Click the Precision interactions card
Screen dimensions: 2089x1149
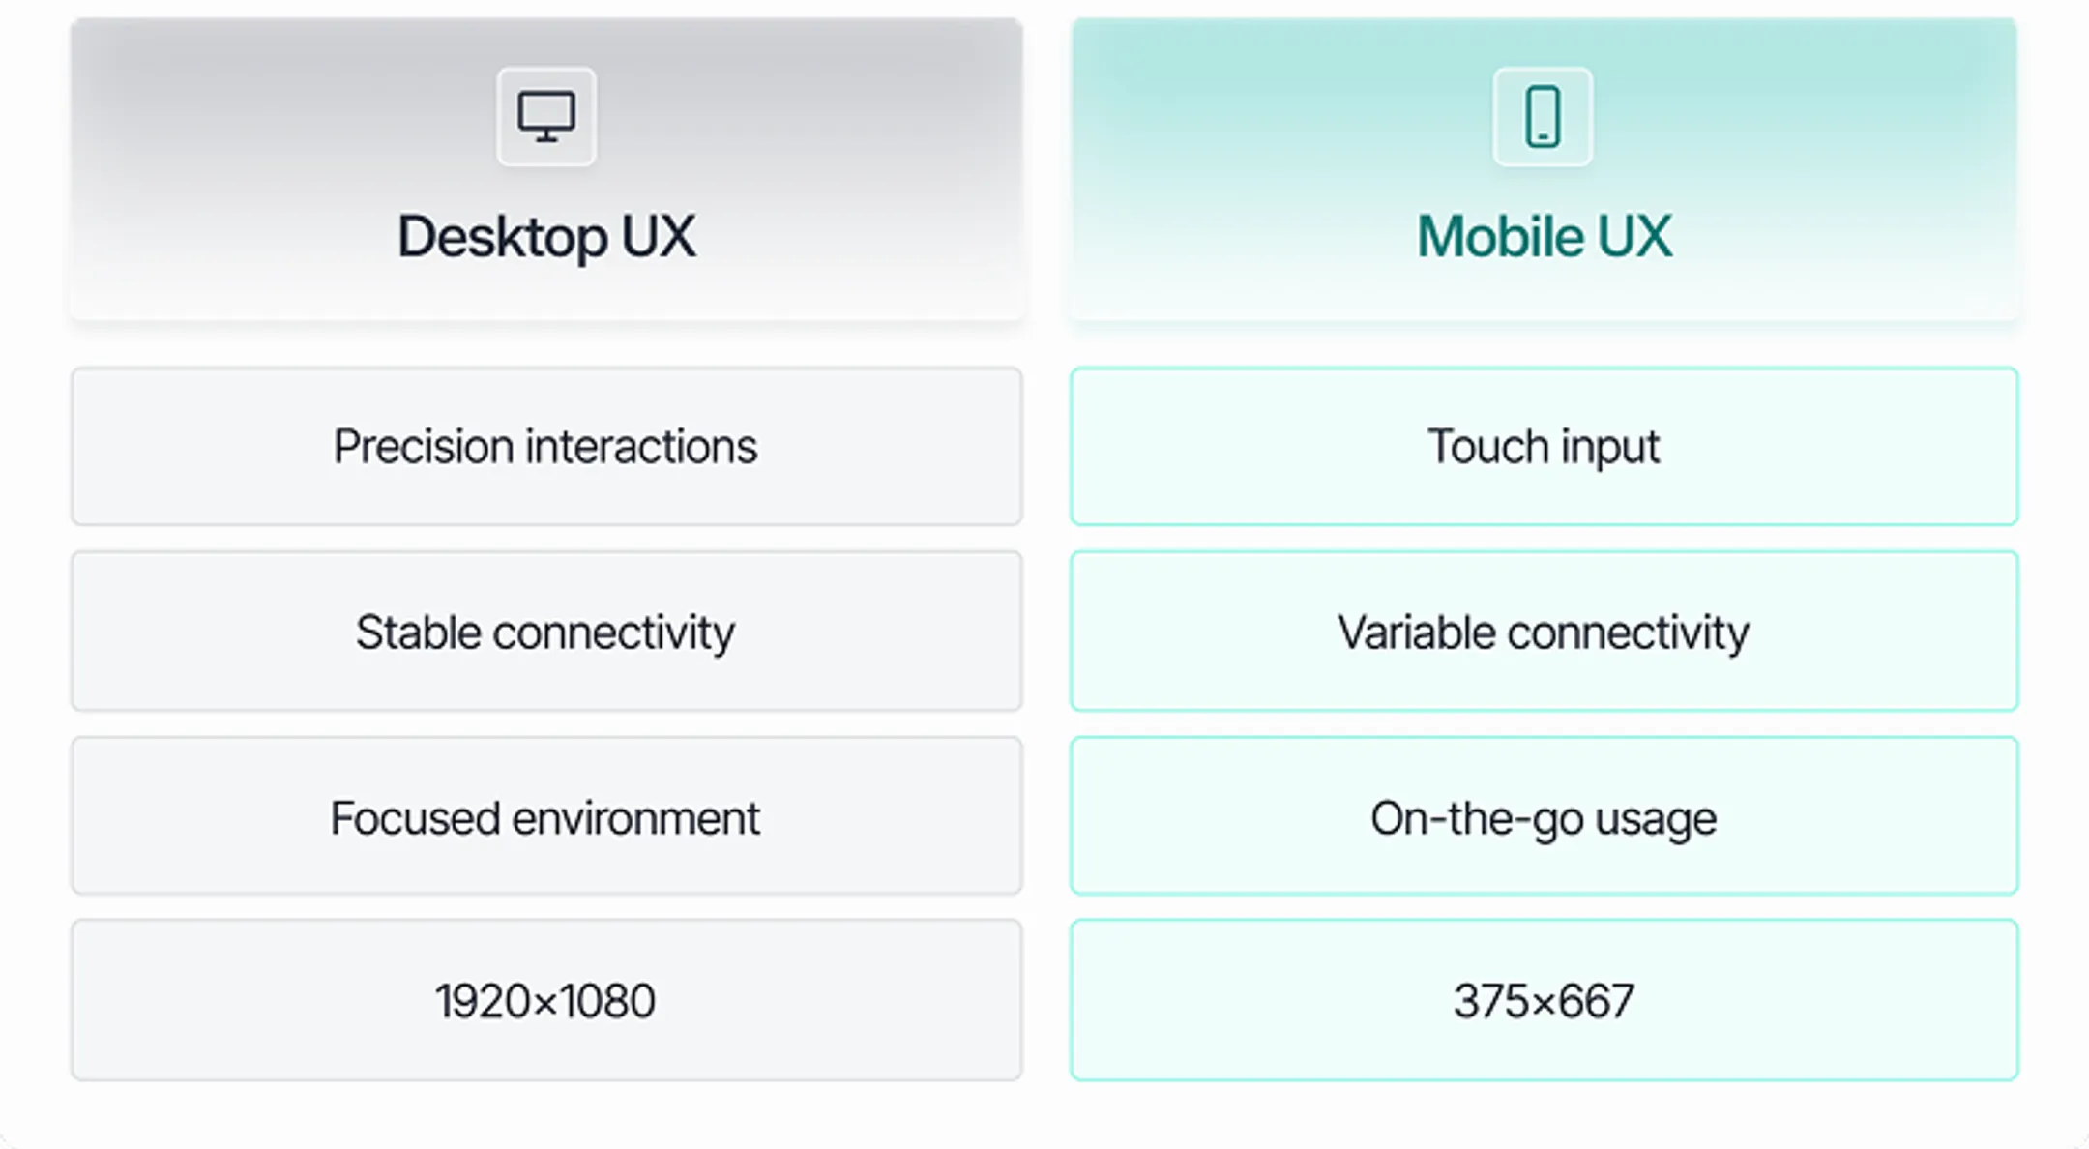[546, 446]
